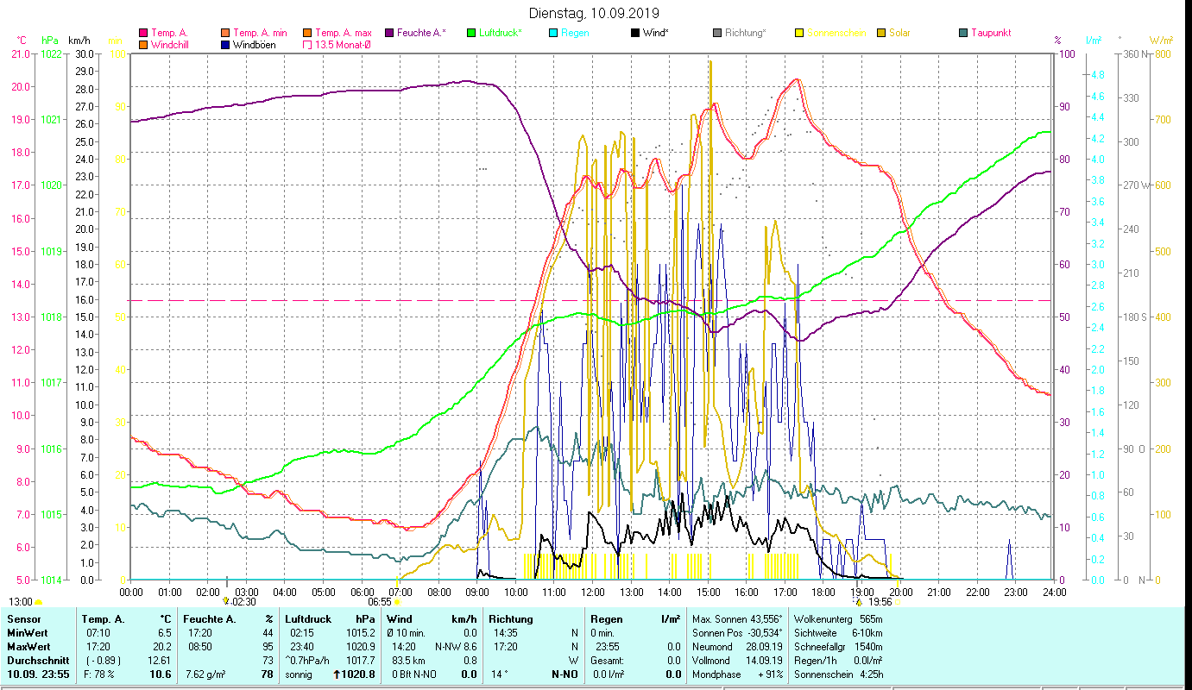Image resolution: width=1192 pixels, height=690 pixels.
Task: Click the 'Mondphase + 91%' entry
Action: pos(738,674)
